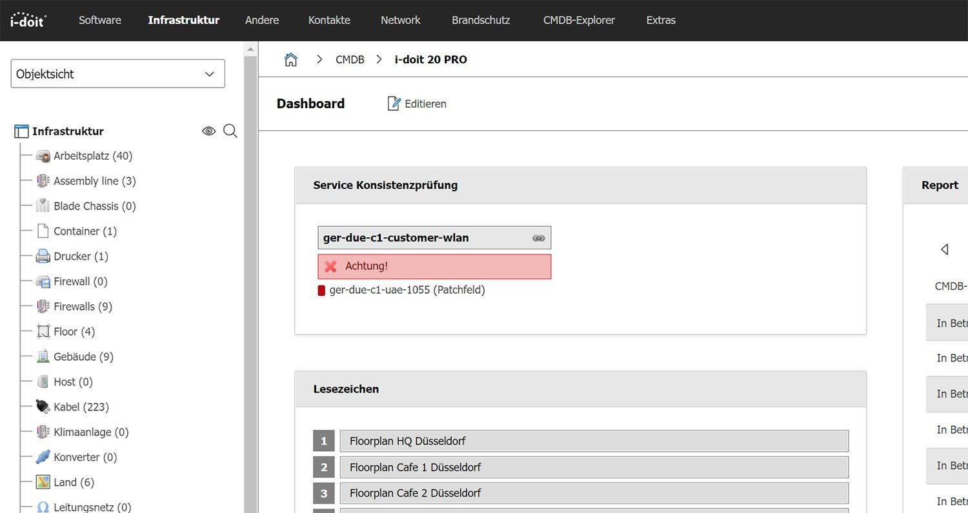Open the Andere menu
Viewport: 968px width, 513px height.
click(262, 20)
